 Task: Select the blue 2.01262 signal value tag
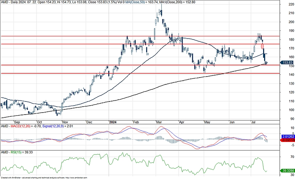pos(288,137)
